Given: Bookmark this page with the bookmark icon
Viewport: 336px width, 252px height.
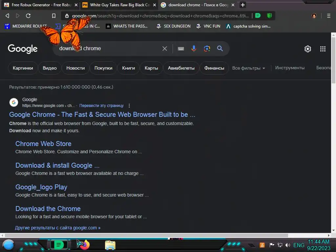Looking at the screenshot, I should click(x=54, y=16).
